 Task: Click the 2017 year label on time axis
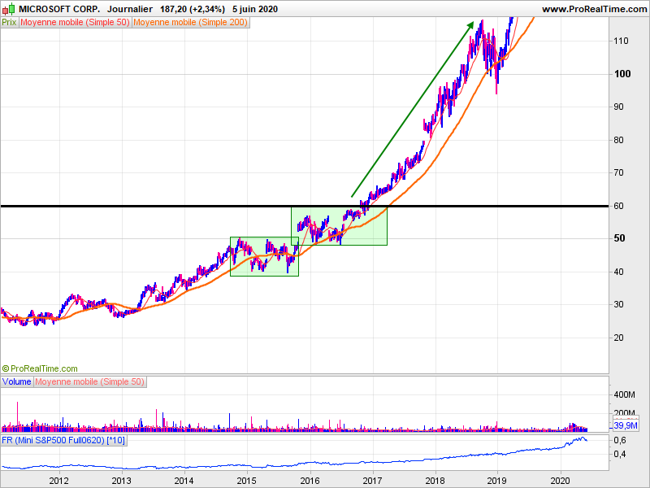click(x=372, y=481)
